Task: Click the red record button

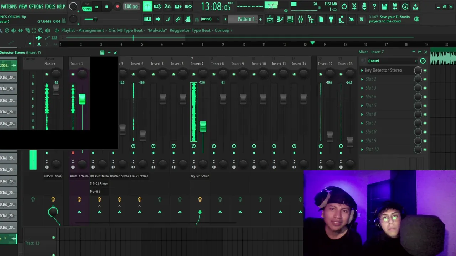Action: pyautogui.click(x=117, y=6)
